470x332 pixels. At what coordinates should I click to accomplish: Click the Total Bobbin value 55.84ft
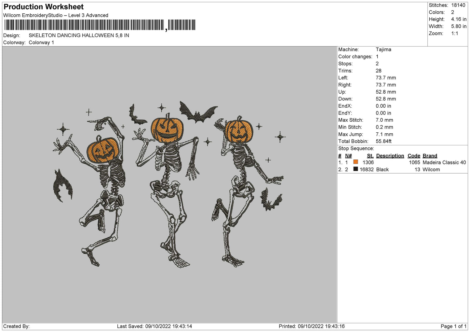[383, 141]
